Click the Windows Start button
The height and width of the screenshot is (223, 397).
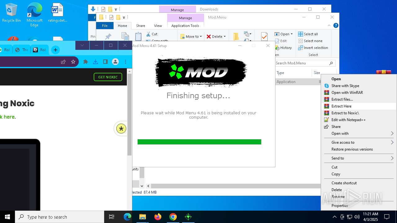(7, 217)
